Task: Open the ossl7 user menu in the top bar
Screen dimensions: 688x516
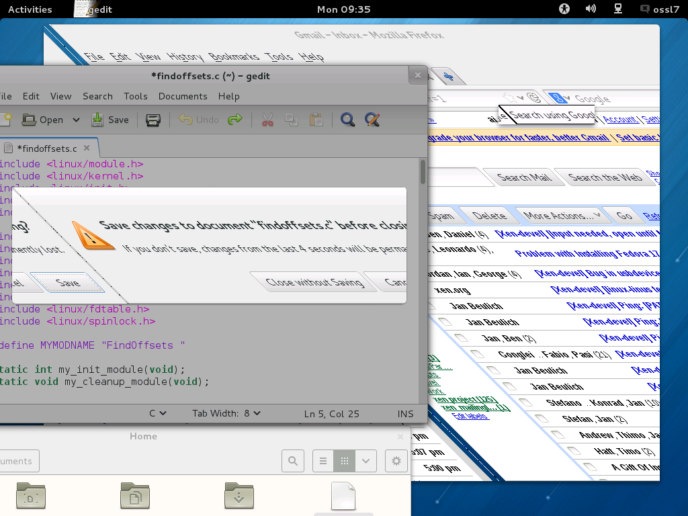Action: pos(660,9)
